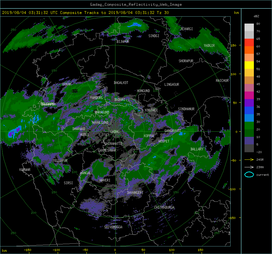Click the HUBLI city label

pos(84,135)
